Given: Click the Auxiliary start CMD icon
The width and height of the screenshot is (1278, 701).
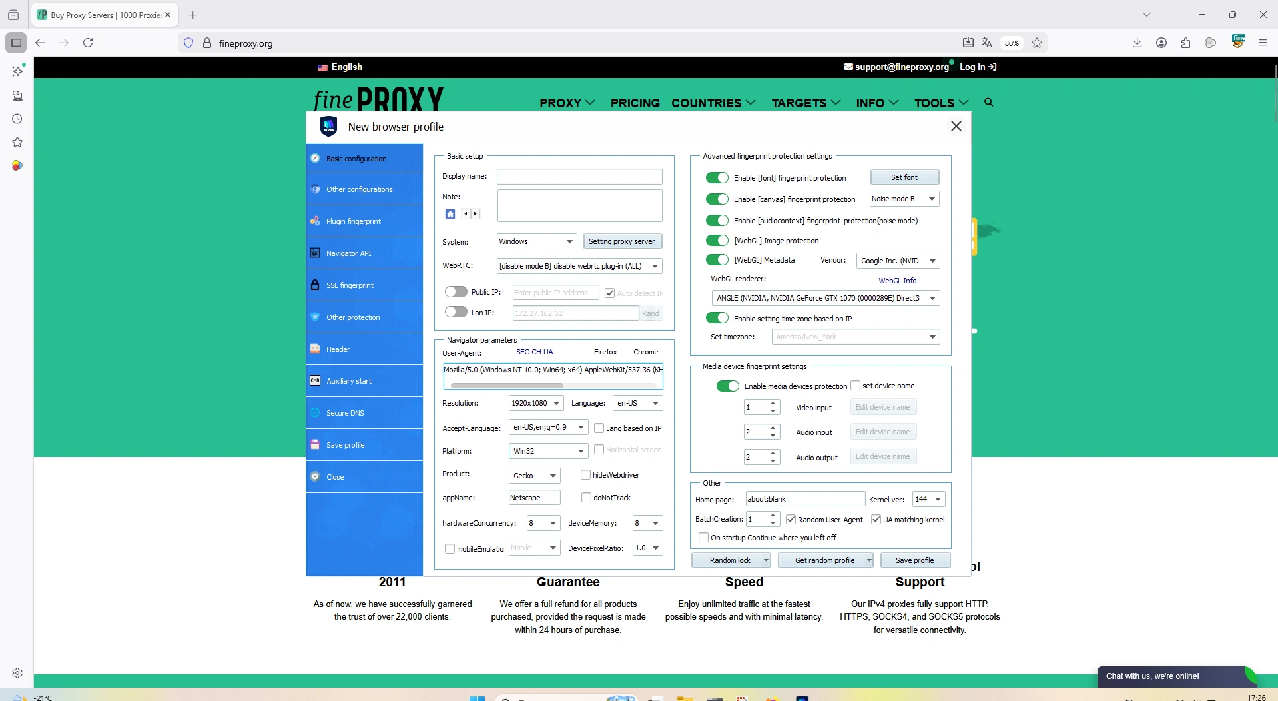Looking at the screenshot, I should (x=315, y=380).
